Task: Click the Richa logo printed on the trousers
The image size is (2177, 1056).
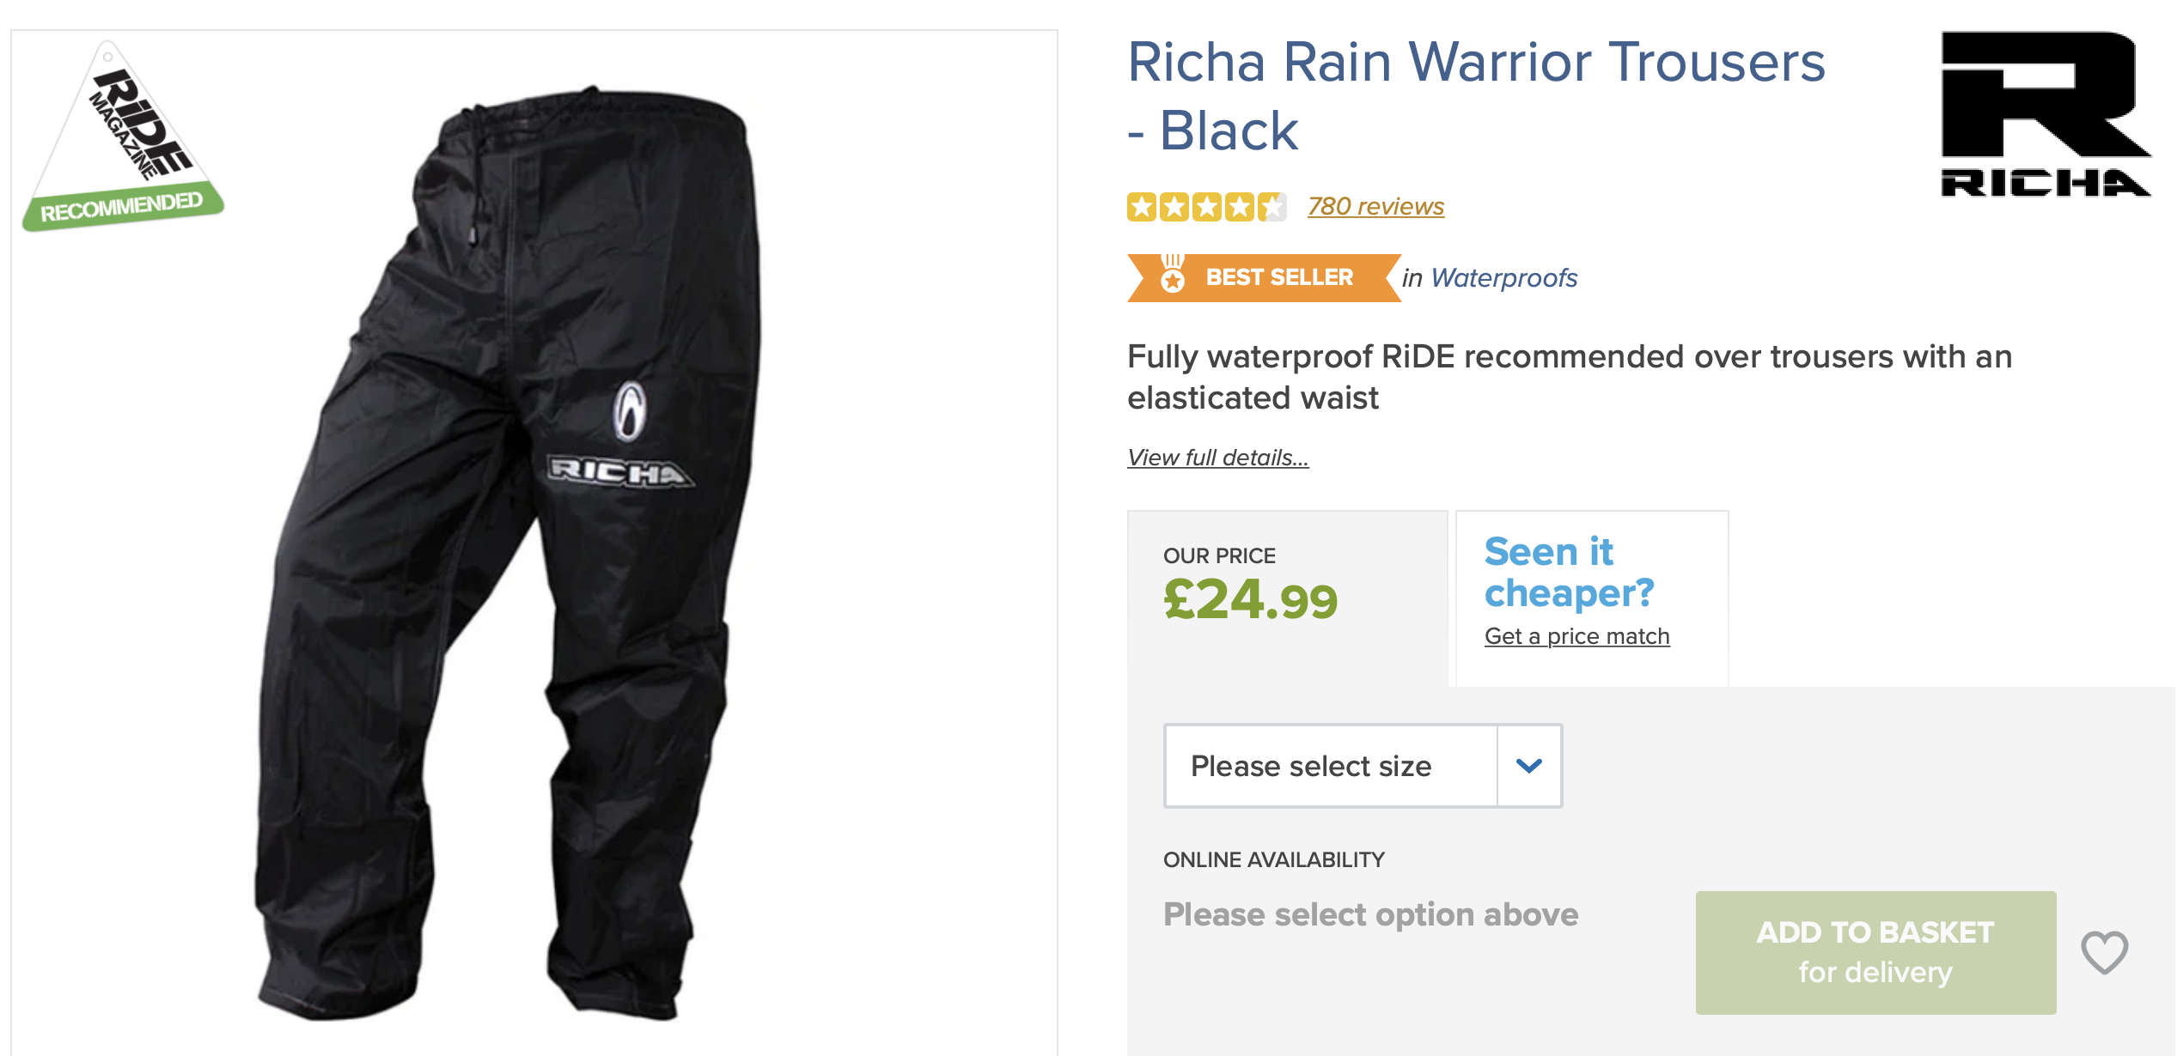Action: click(x=621, y=471)
